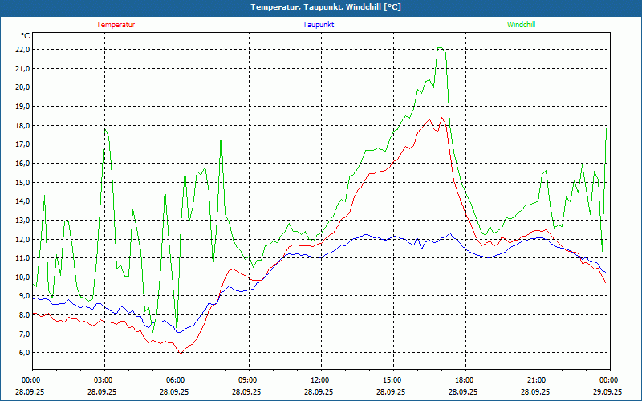Click the blue Taupunkt legend label
Image resolution: width=642 pixels, height=401 pixels.
319,25
